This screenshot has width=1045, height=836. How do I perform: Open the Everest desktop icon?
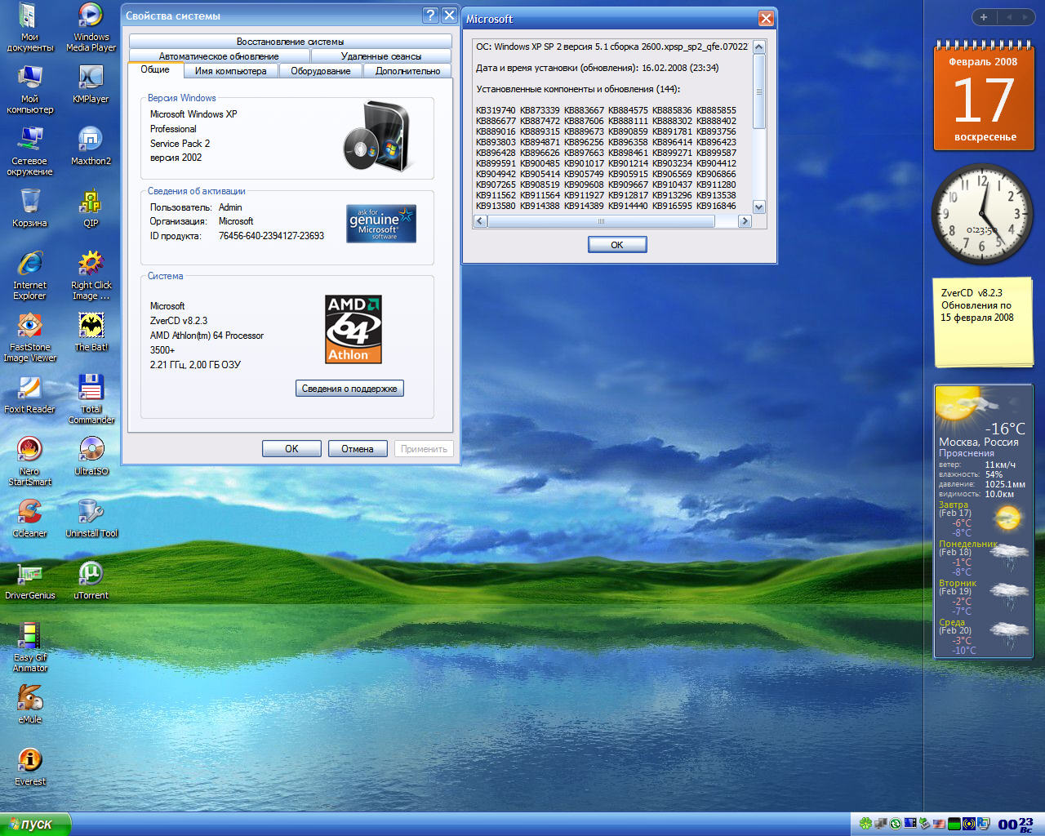coord(29,761)
